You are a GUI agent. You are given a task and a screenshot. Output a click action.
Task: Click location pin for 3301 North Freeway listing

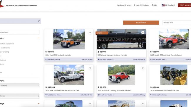coord(98,59)
